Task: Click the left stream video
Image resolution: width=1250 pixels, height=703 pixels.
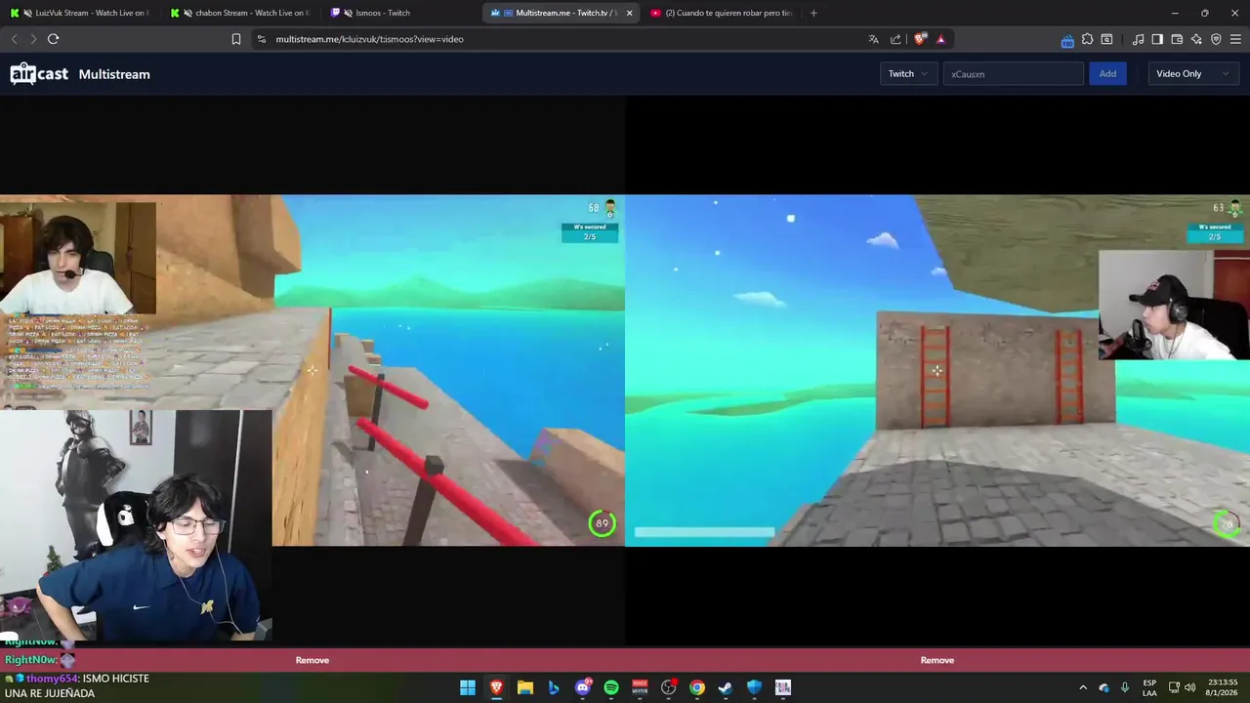Action: [312, 370]
